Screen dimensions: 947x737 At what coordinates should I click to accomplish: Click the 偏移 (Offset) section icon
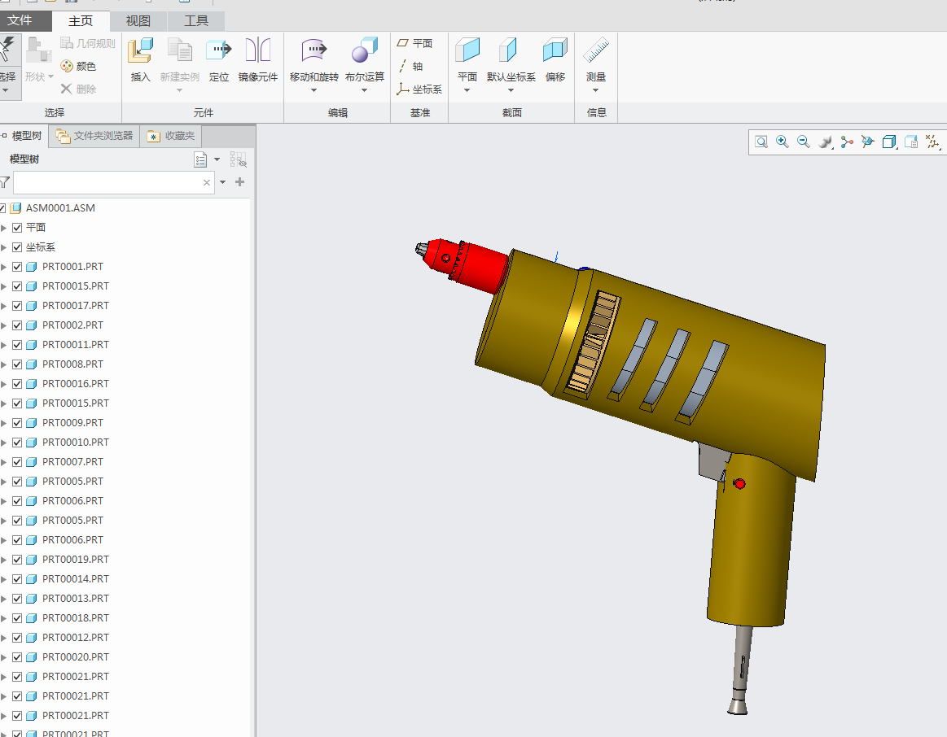pyautogui.click(x=555, y=50)
